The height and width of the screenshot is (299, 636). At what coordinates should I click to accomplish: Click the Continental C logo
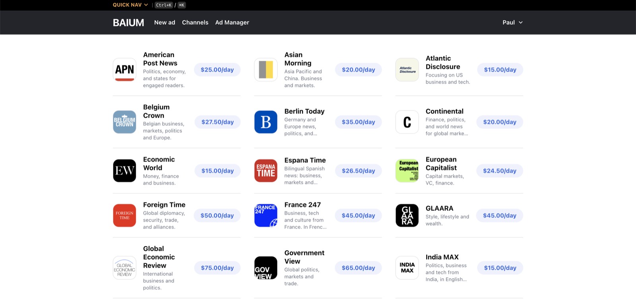[407, 122]
